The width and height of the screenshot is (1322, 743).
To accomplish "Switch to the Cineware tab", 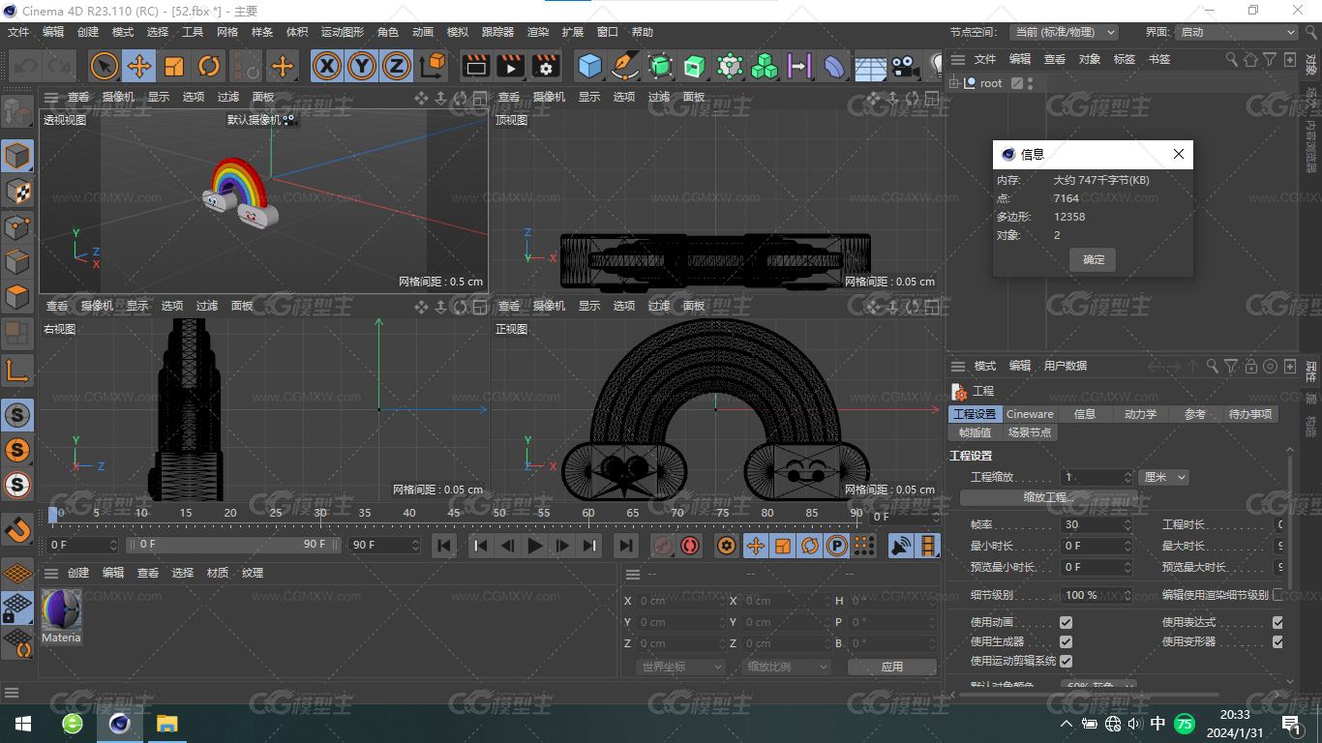I will [x=1030, y=414].
